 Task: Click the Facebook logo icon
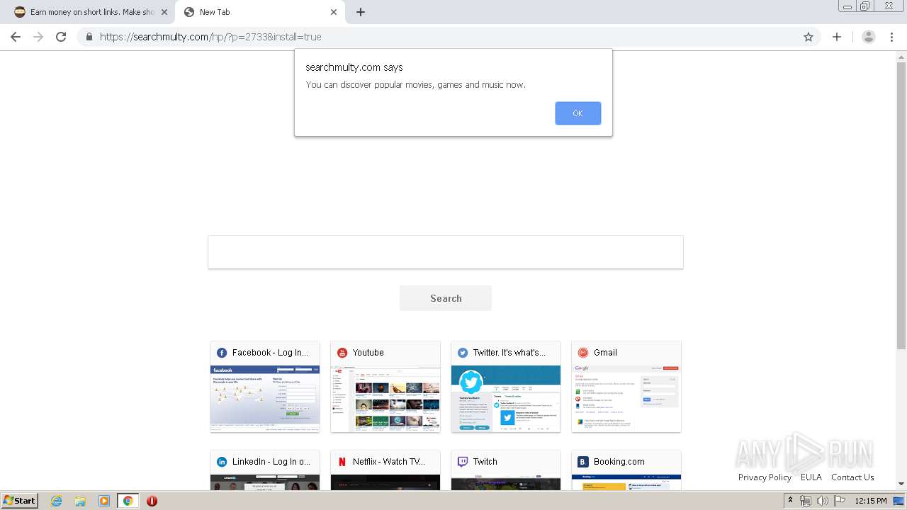pos(222,353)
